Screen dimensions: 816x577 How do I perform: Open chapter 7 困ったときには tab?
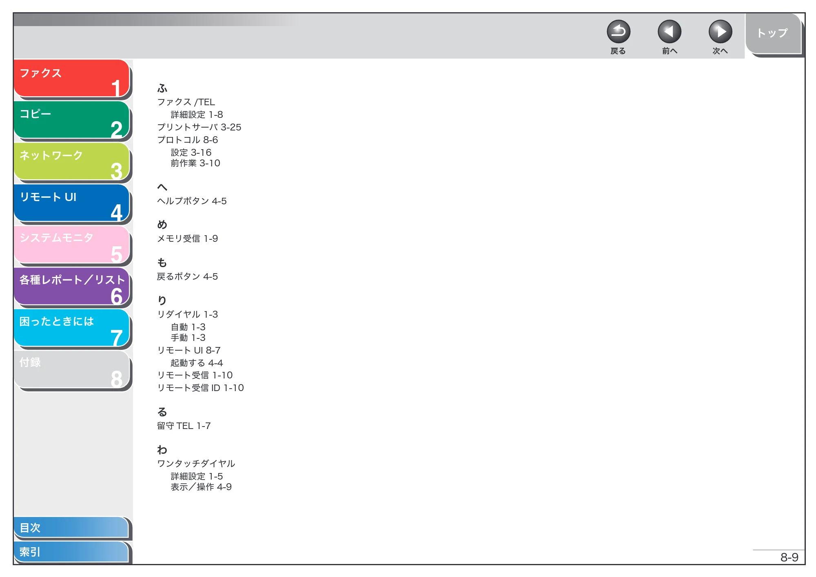tap(72, 327)
